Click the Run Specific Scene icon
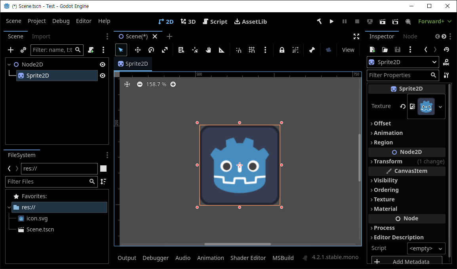This screenshot has width=457, height=269. 395,21
